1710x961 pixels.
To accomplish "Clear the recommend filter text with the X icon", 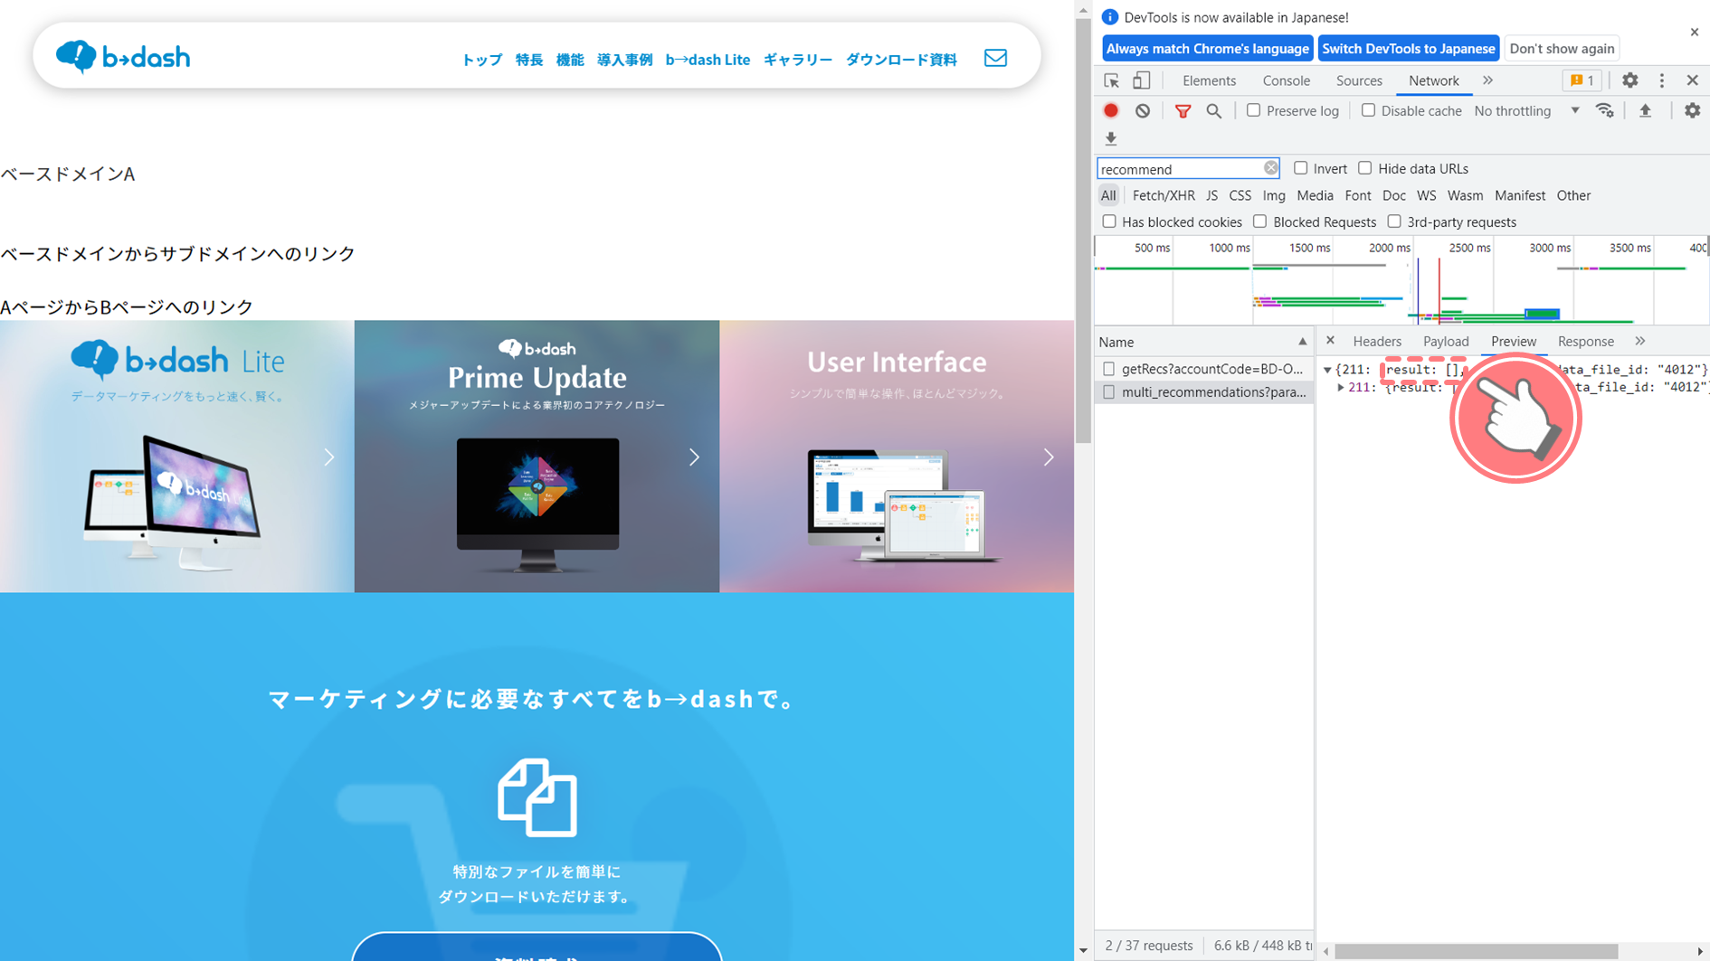I will point(1271,168).
